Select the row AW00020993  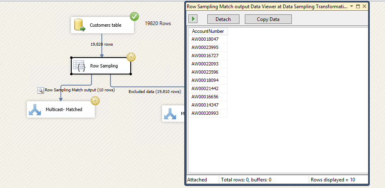pyautogui.click(x=208, y=113)
